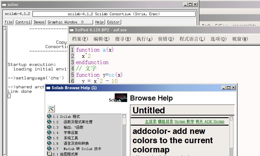Select tree item 1.5 系统工具
This screenshot has height=156, width=260.
(65, 138)
